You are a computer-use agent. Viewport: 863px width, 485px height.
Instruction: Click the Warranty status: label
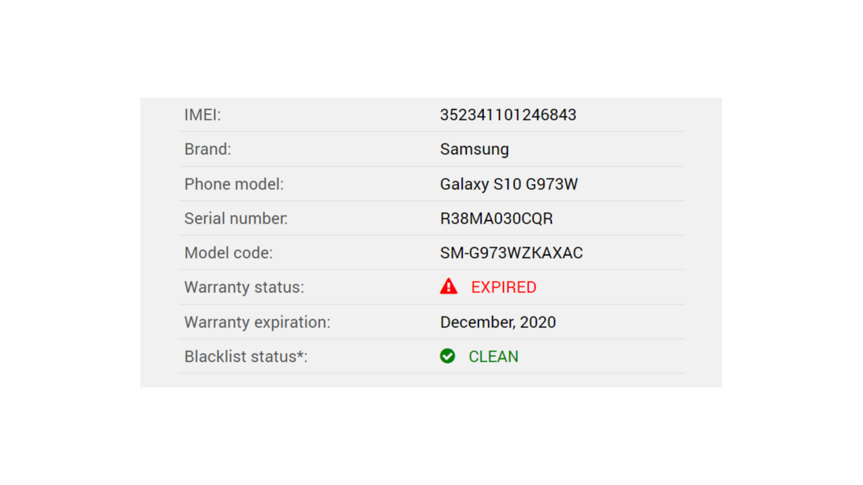pyautogui.click(x=244, y=287)
